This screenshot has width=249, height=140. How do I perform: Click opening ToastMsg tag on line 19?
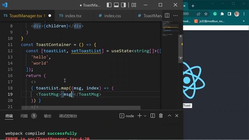(48, 94)
